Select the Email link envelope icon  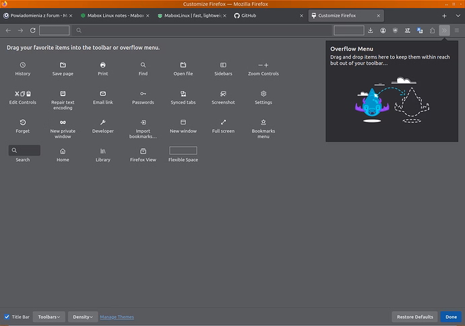[x=103, y=94]
